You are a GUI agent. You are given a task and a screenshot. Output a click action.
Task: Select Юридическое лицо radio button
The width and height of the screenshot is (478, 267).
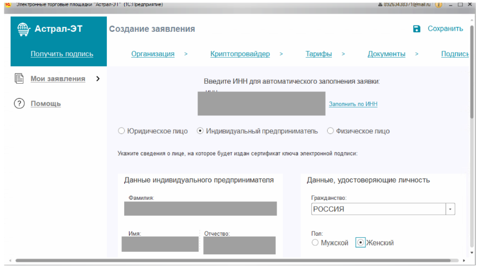121,131
